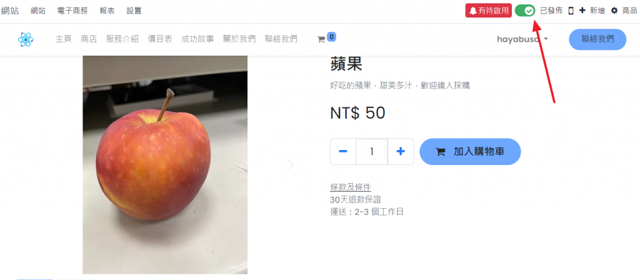Click the blue 聯絡我們 header button
Viewport: 640px width, 280px height.
(597, 39)
